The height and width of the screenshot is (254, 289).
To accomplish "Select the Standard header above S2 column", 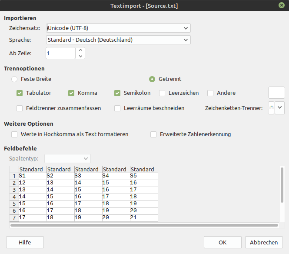I will point(61,169).
